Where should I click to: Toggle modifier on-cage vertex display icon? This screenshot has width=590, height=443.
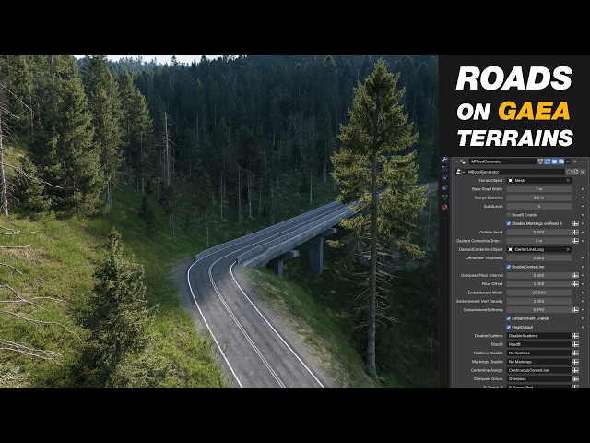540,162
